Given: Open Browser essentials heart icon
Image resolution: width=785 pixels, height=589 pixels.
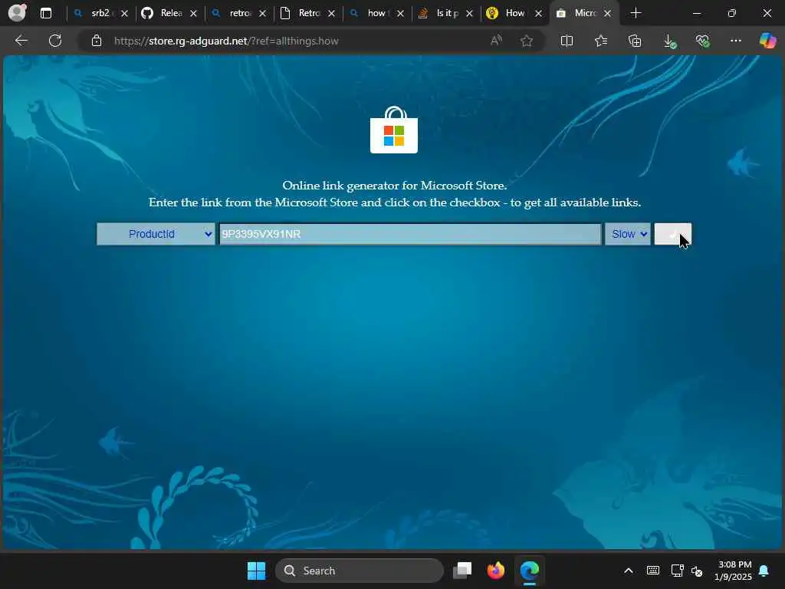Looking at the screenshot, I should point(702,41).
